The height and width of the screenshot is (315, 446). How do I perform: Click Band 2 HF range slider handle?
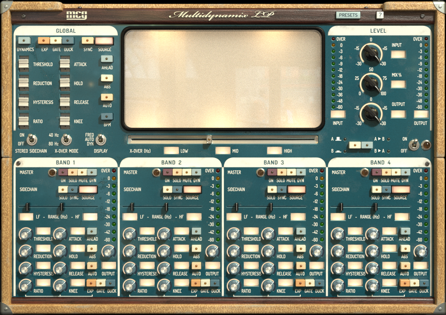click(167, 207)
